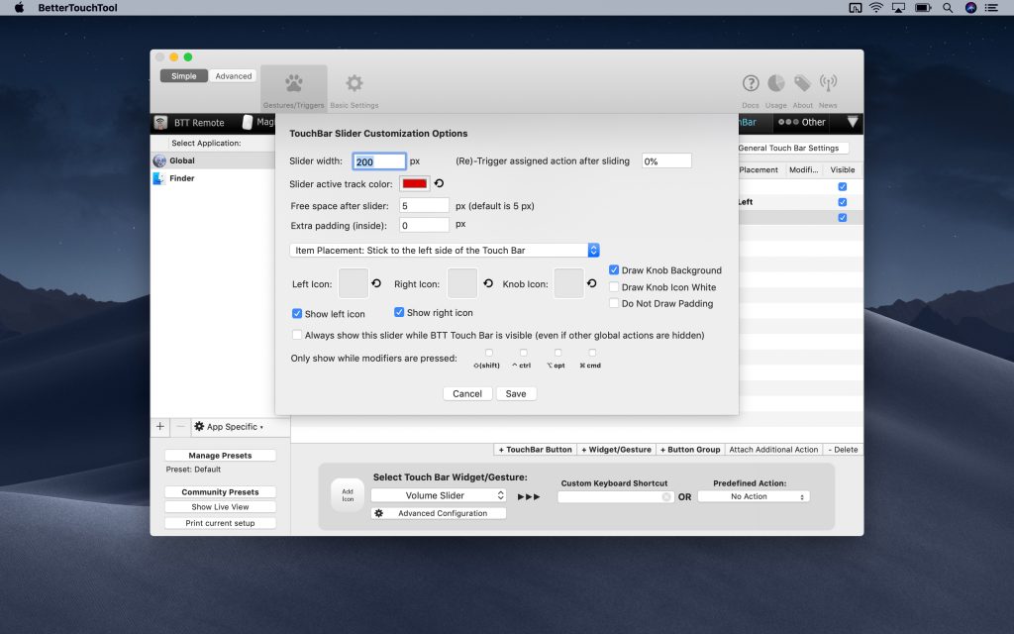Image resolution: width=1014 pixels, height=634 pixels.
Task: Open the Wi-Fi status menu
Action: coord(876,8)
